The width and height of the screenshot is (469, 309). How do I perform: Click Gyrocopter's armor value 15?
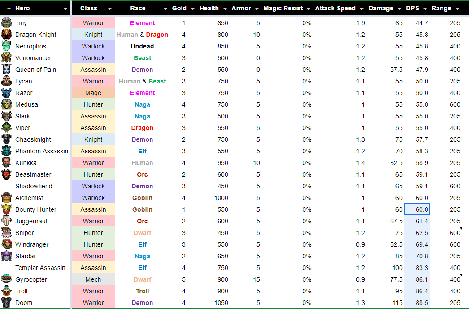[256, 279]
